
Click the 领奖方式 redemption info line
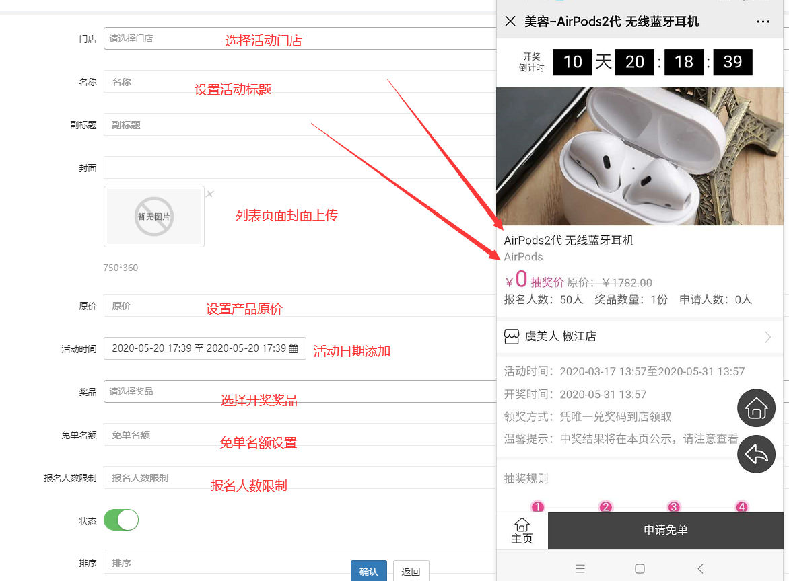point(588,416)
